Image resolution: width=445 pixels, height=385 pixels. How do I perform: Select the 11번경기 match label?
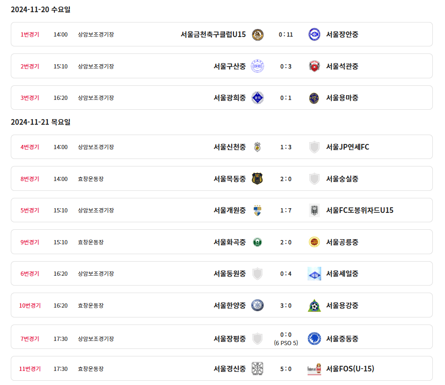pyautogui.click(x=30, y=369)
